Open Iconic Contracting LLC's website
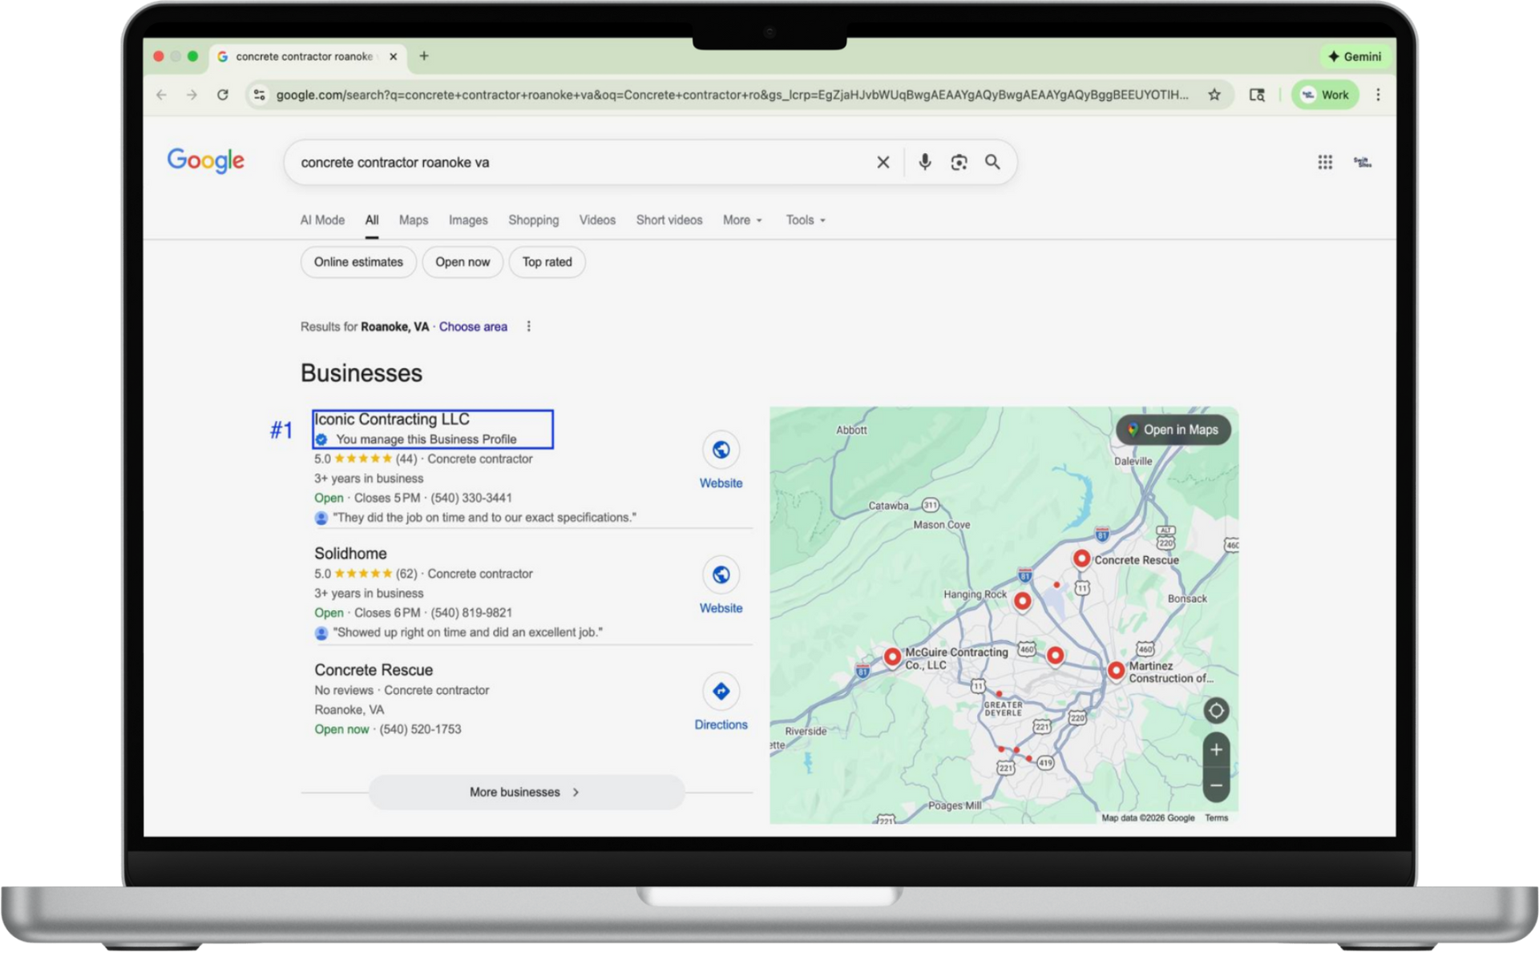 coord(720,450)
